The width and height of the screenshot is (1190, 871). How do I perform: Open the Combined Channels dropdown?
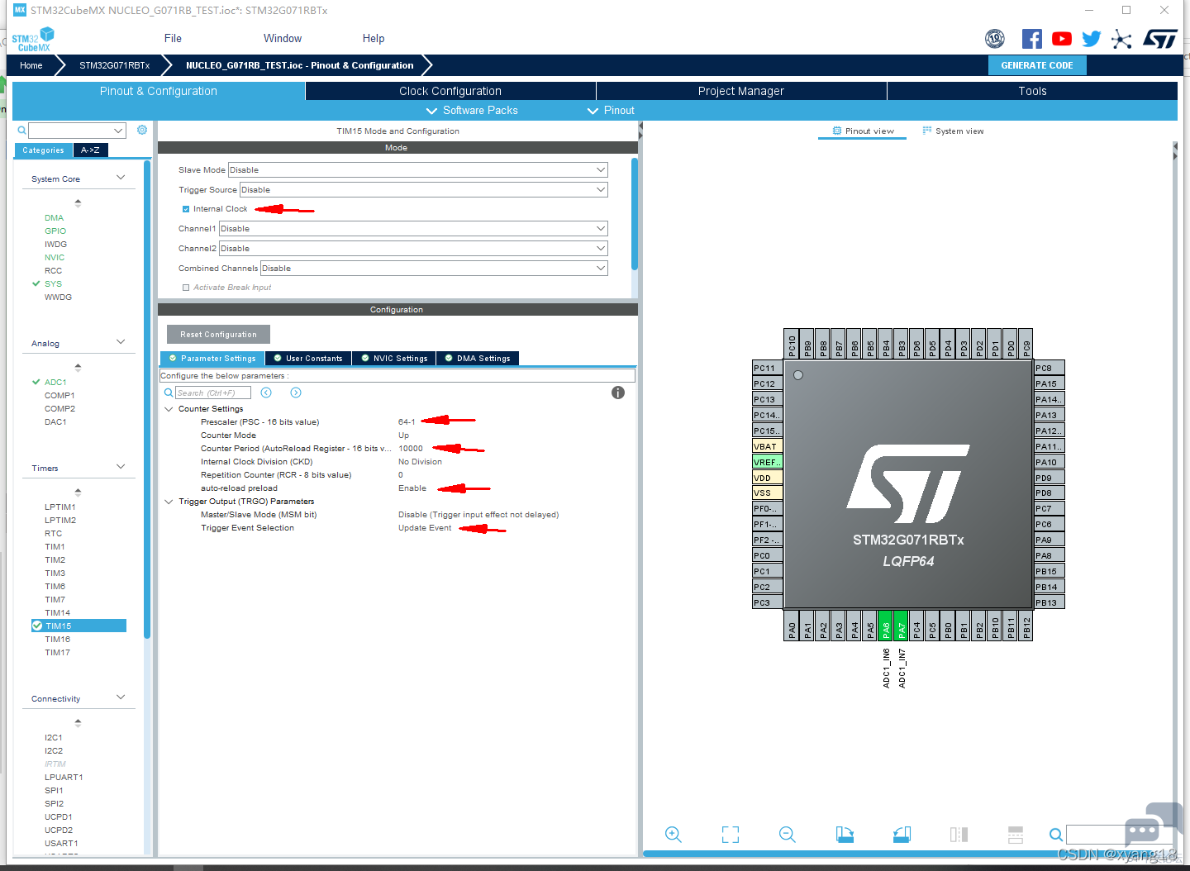[434, 268]
